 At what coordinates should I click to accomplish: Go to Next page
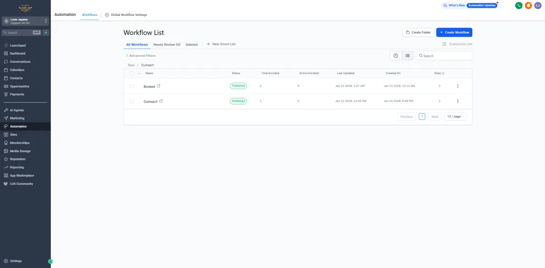point(435,117)
